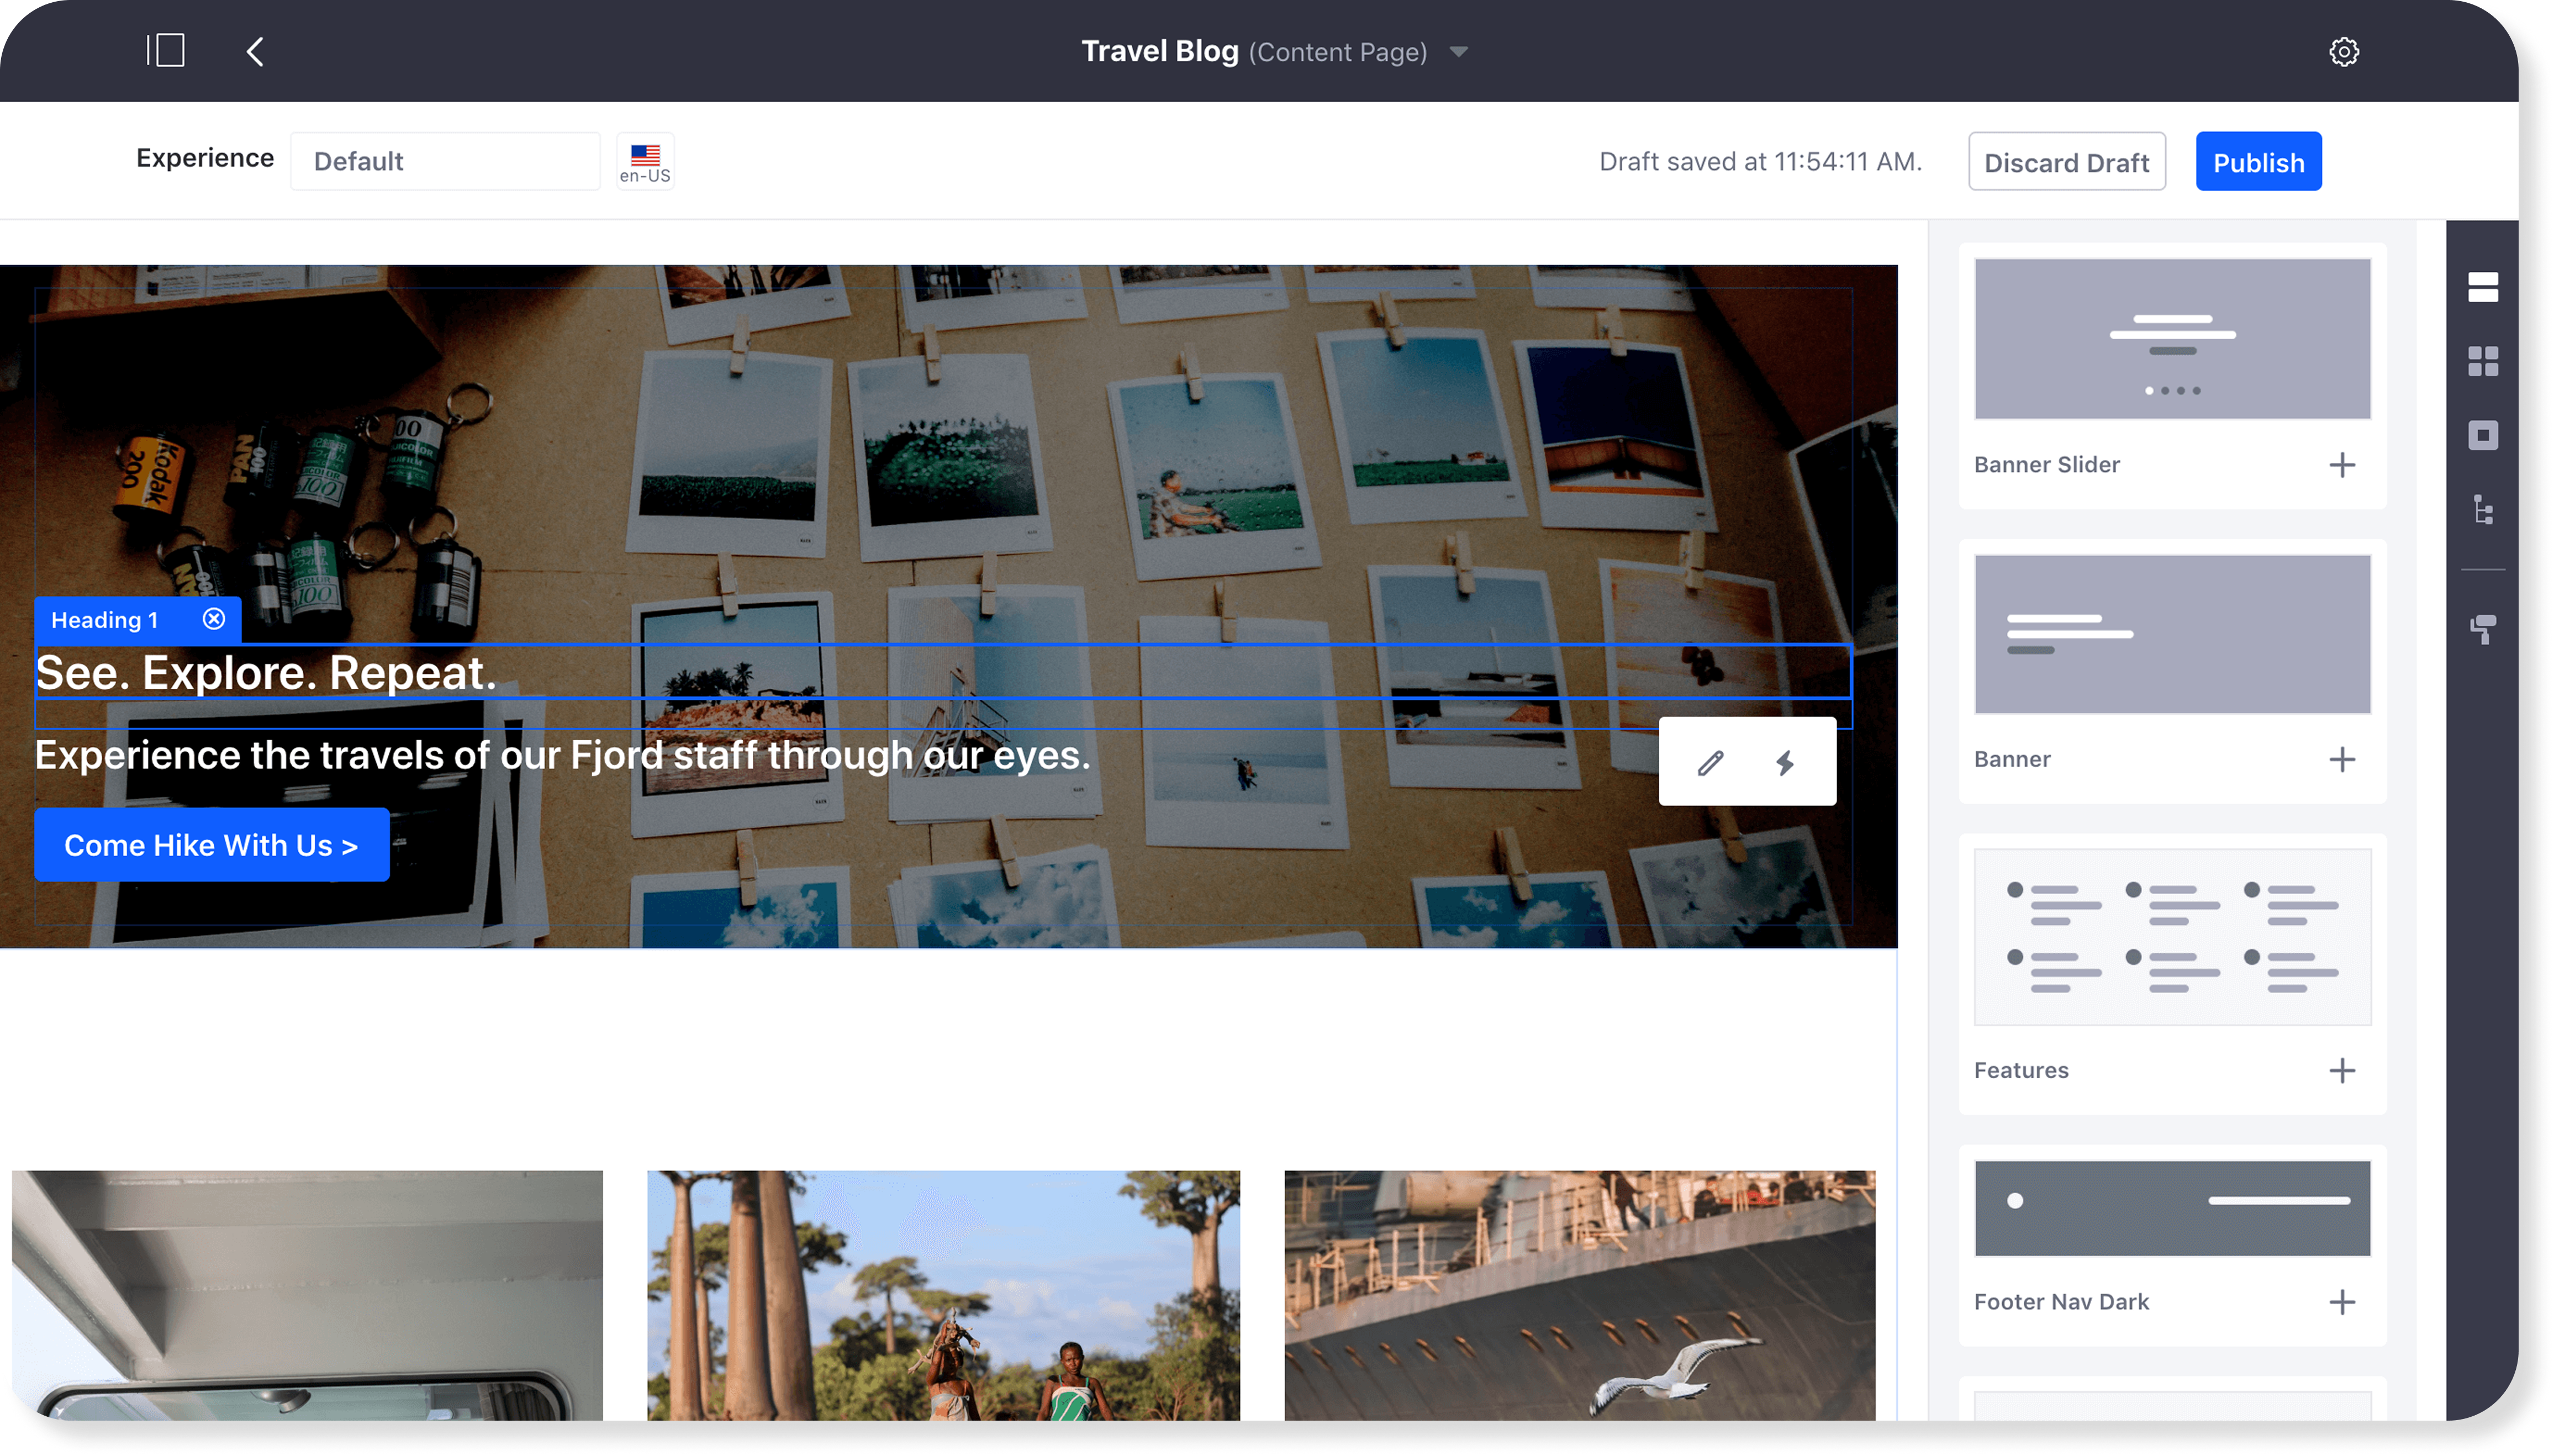The height and width of the screenshot is (1456, 2554).
Task: Add the Banner Slider section
Action: tap(2341, 465)
